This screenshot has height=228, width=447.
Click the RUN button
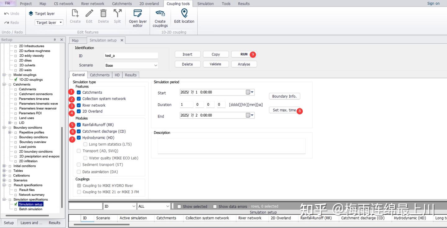tap(244, 54)
